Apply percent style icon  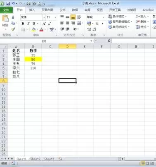click(97, 24)
